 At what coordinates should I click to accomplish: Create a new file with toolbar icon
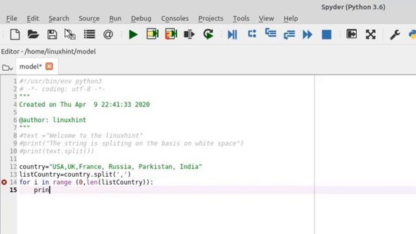click(15, 34)
